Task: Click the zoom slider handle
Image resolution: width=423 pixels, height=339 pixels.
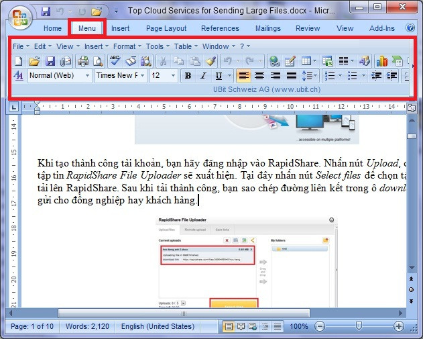Action: [359, 326]
